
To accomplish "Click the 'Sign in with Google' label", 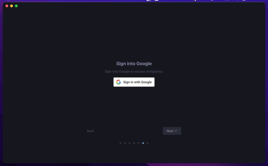I will click(137, 82).
